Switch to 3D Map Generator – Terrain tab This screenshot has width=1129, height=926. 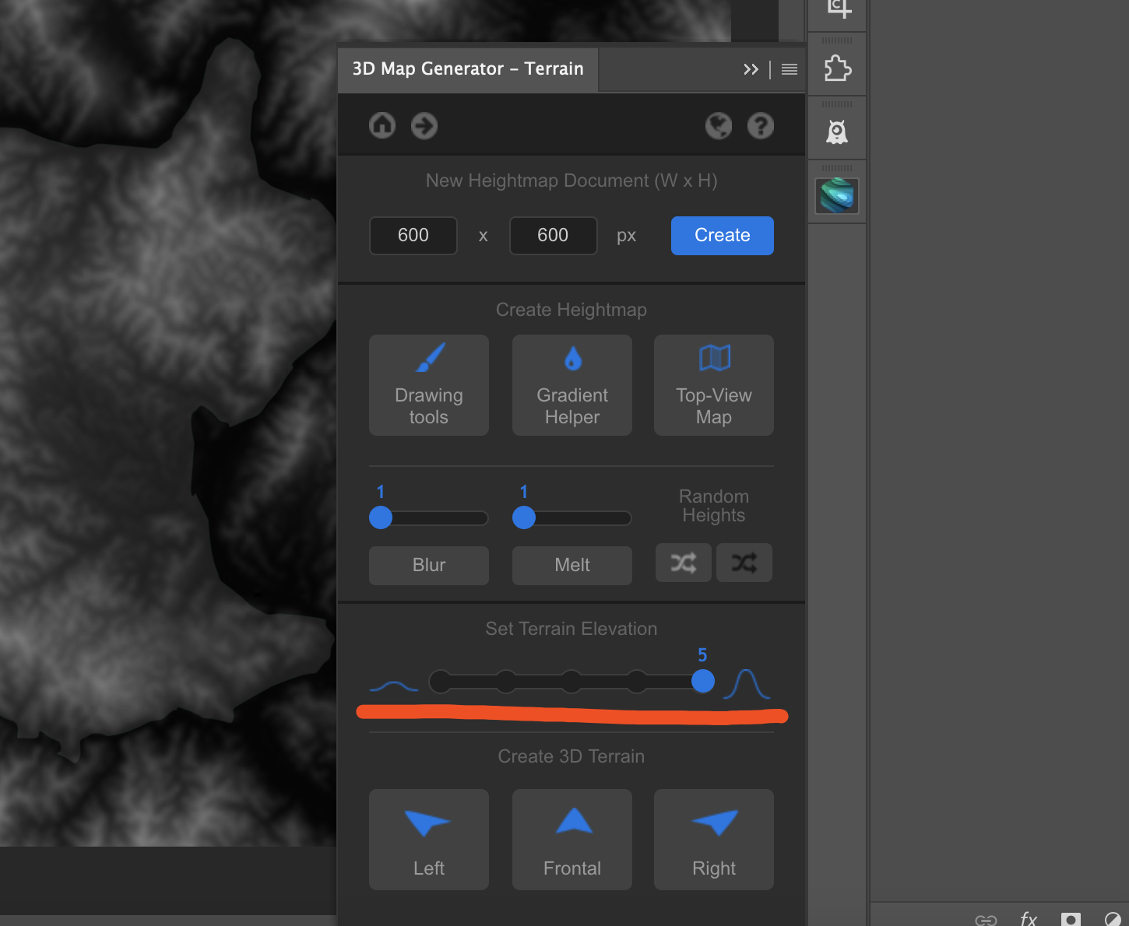pos(468,68)
